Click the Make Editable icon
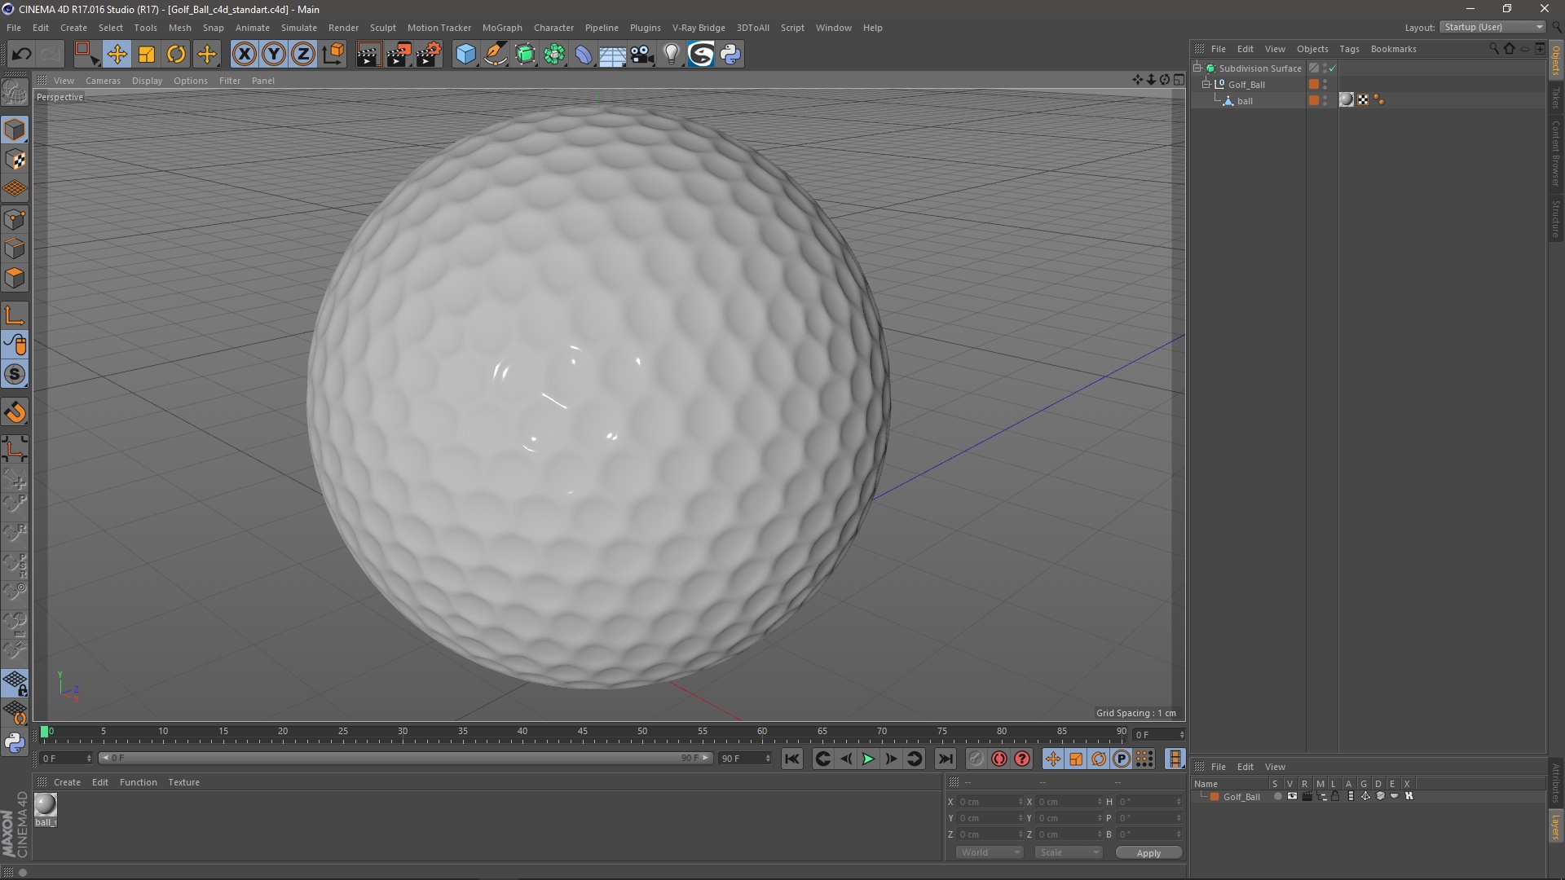Screen dimensions: 1565x880 click(x=15, y=92)
